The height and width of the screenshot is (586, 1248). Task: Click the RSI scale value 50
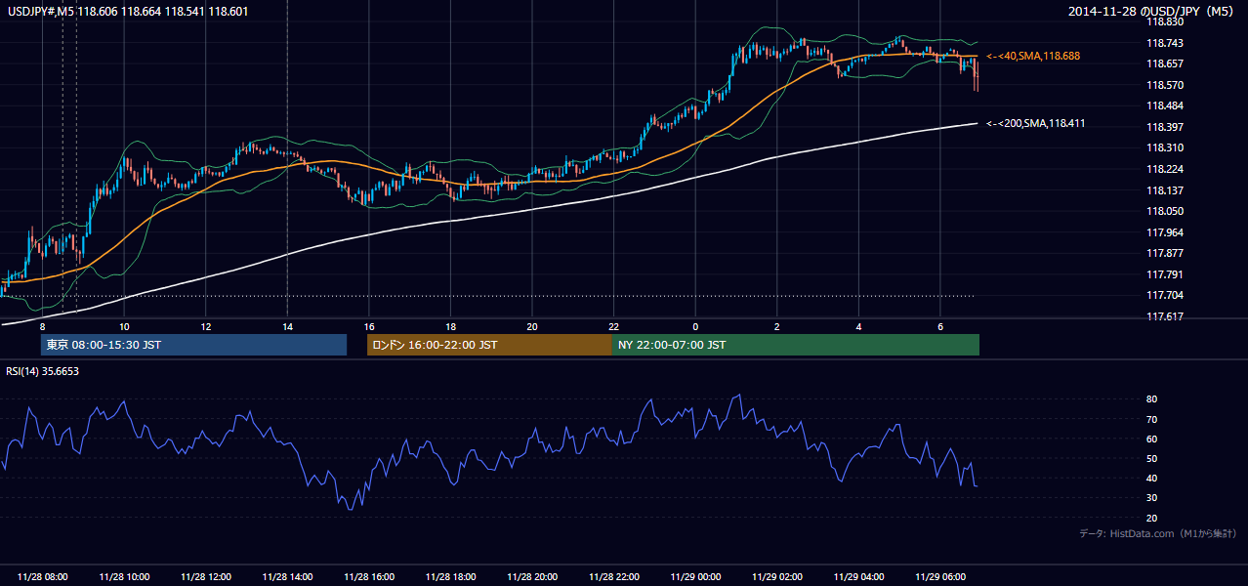1151,458
